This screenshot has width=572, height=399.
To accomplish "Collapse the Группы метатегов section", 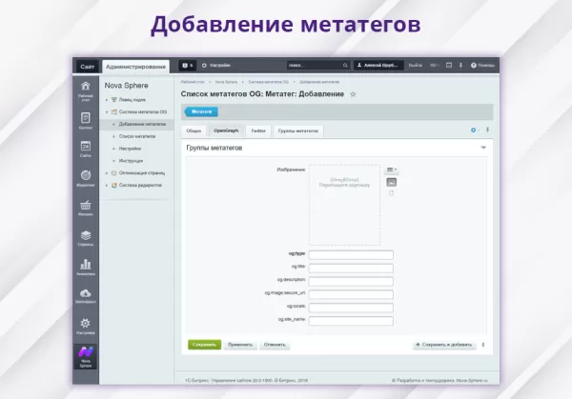I will (x=483, y=148).
